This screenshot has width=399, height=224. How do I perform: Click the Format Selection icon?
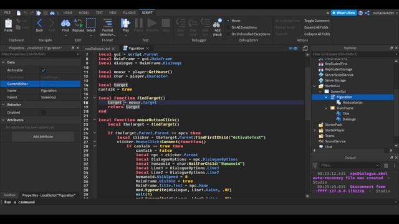pos(107,23)
